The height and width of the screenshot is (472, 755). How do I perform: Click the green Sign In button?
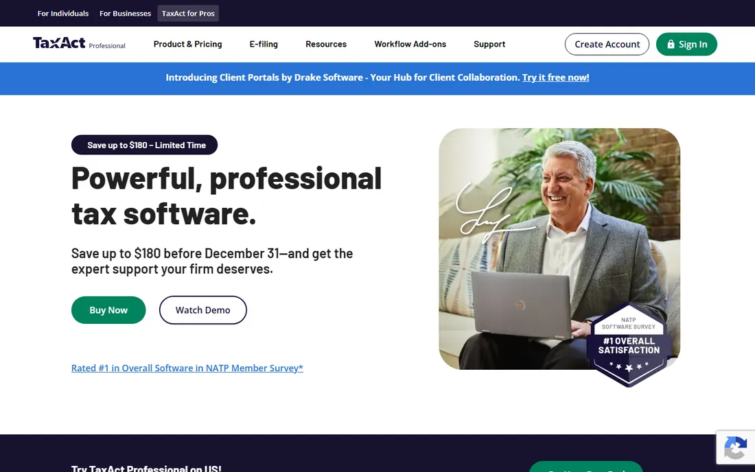tap(686, 45)
